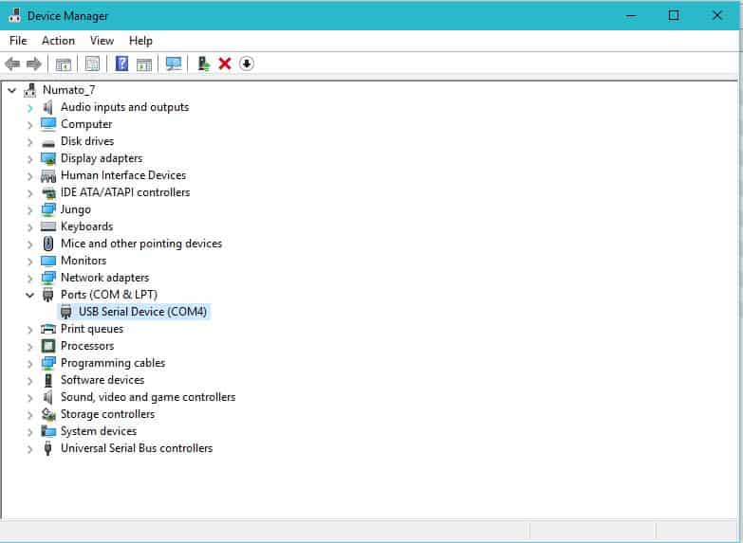Select the Programming cables label
This screenshot has width=743, height=543.
pyautogui.click(x=113, y=363)
